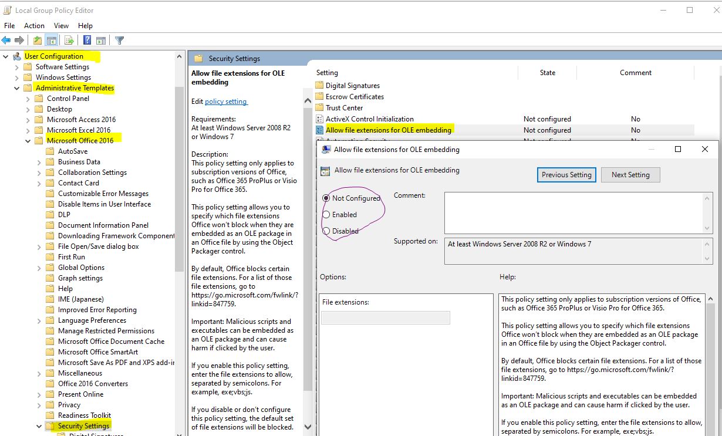
Task: Expand the Privacy tree node
Action: pyautogui.click(x=39, y=405)
